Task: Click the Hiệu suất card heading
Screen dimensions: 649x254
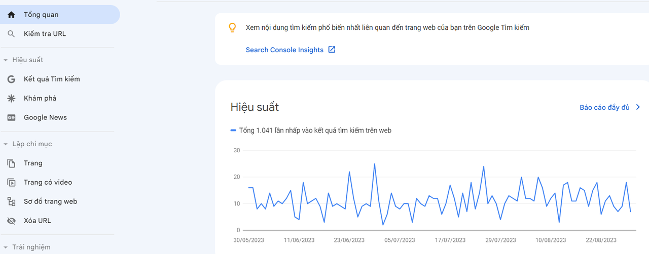Action: 255,107
